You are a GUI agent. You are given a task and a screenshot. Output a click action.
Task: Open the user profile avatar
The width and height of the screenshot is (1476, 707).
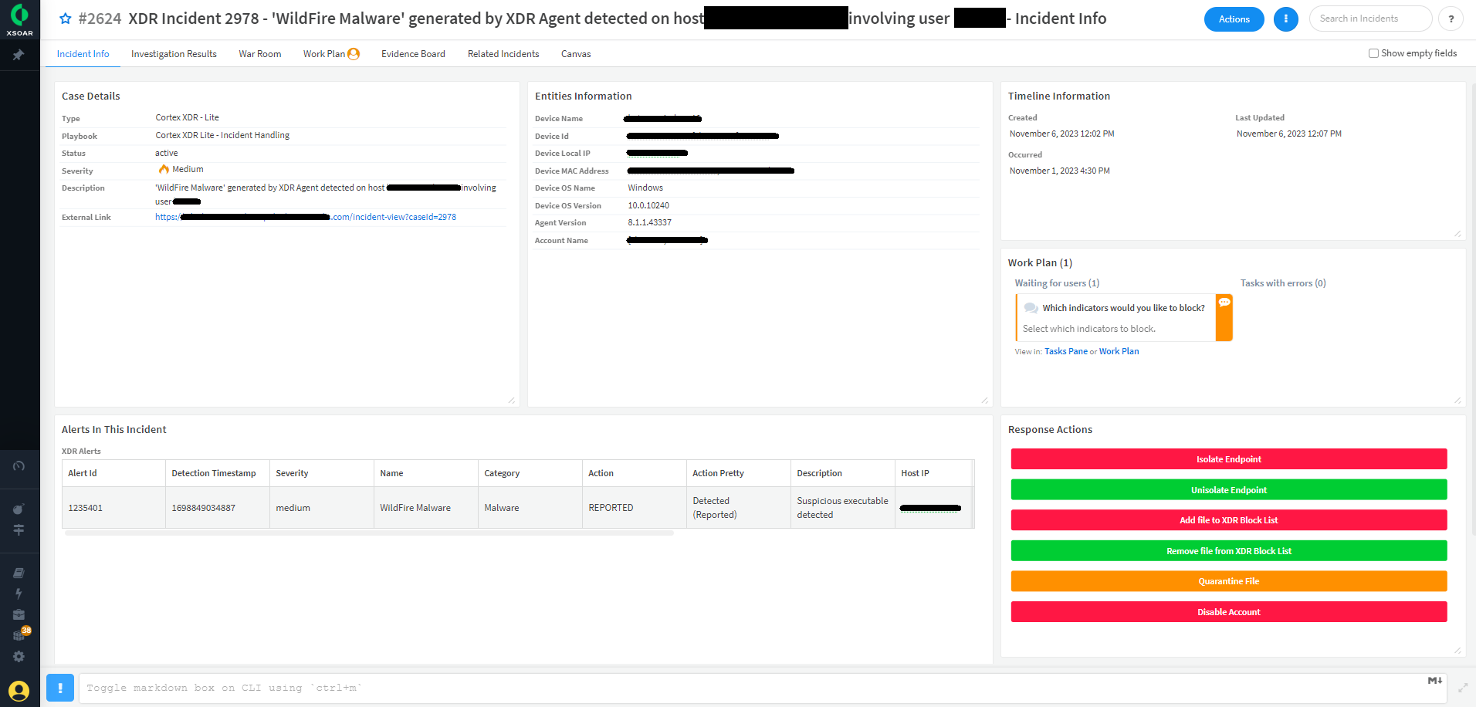point(19,690)
